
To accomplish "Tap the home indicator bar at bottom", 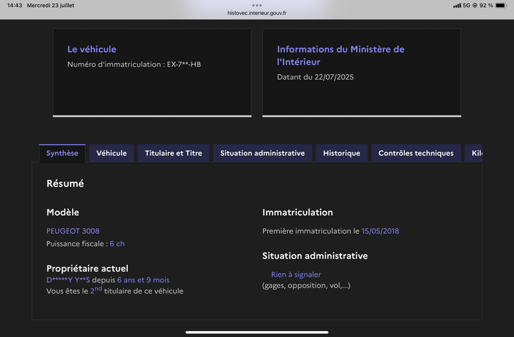I will click(257, 332).
